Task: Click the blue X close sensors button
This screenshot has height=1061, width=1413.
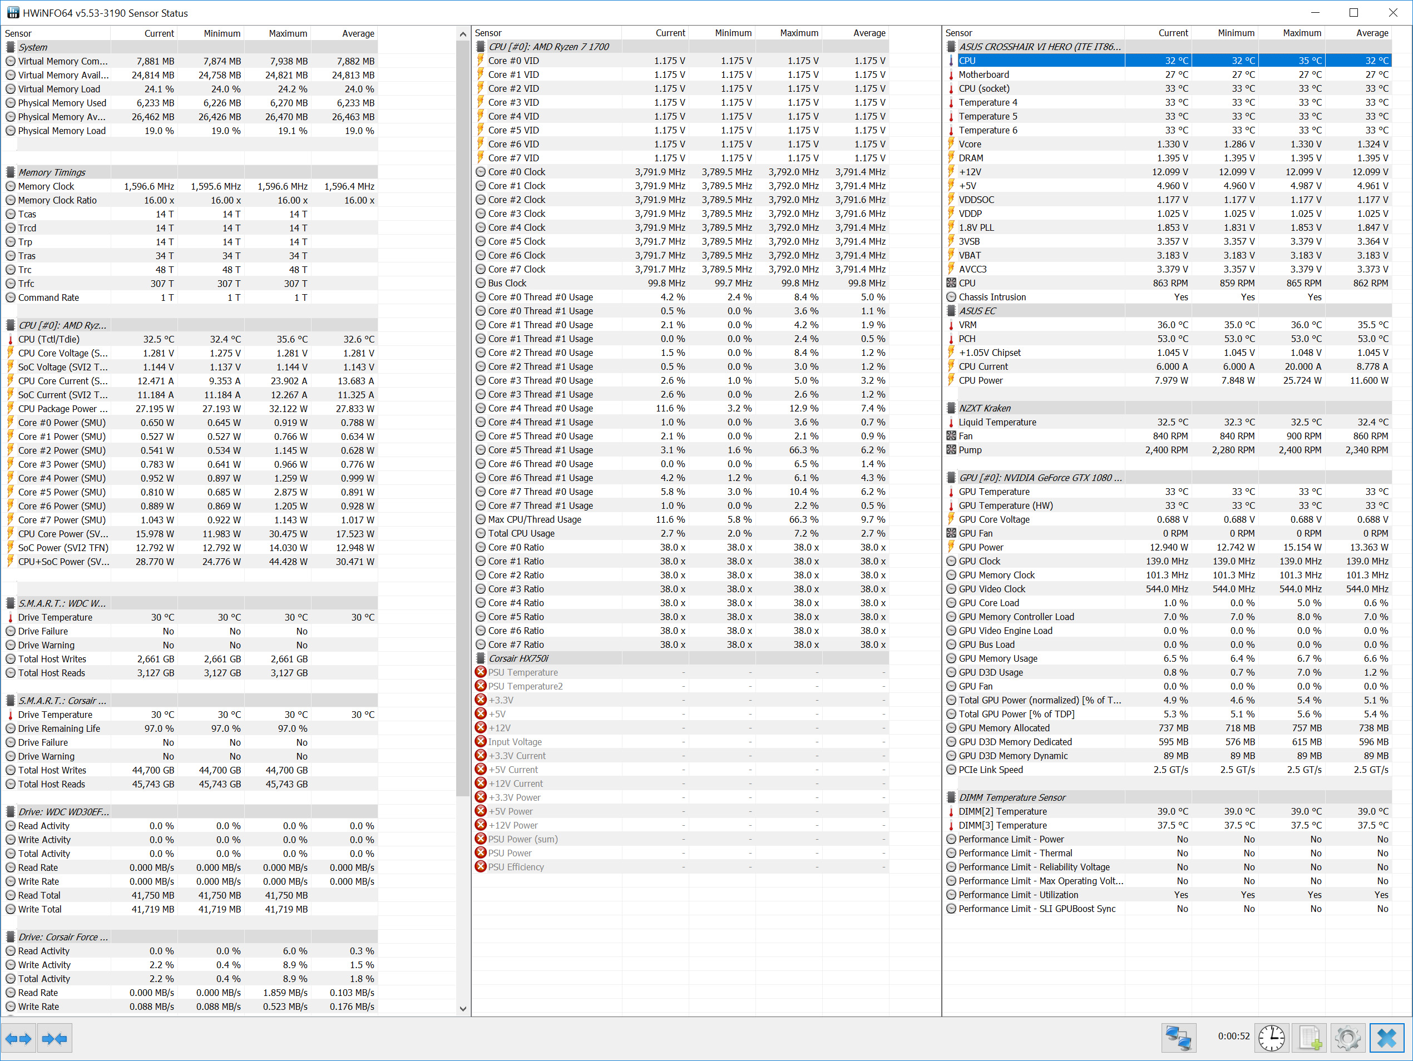Action: click(x=1386, y=1039)
